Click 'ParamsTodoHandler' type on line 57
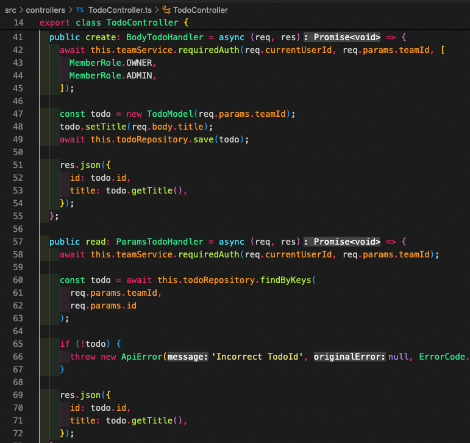Screen dimensions: 470x443 point(160,242)
